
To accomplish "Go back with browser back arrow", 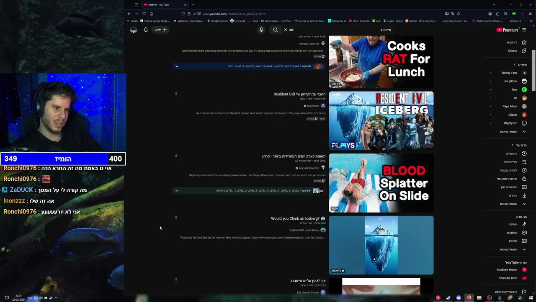I will 129,13.
